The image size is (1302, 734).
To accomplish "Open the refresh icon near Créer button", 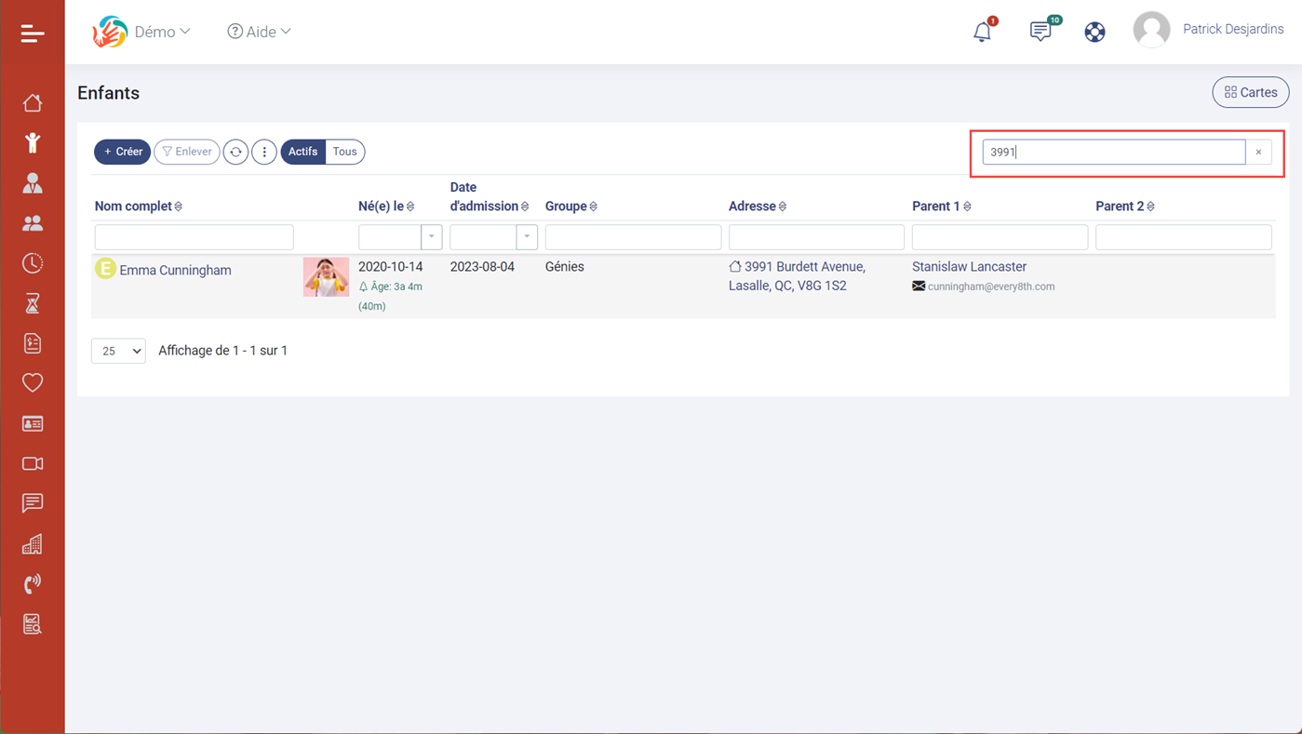I will click(235, 152).
